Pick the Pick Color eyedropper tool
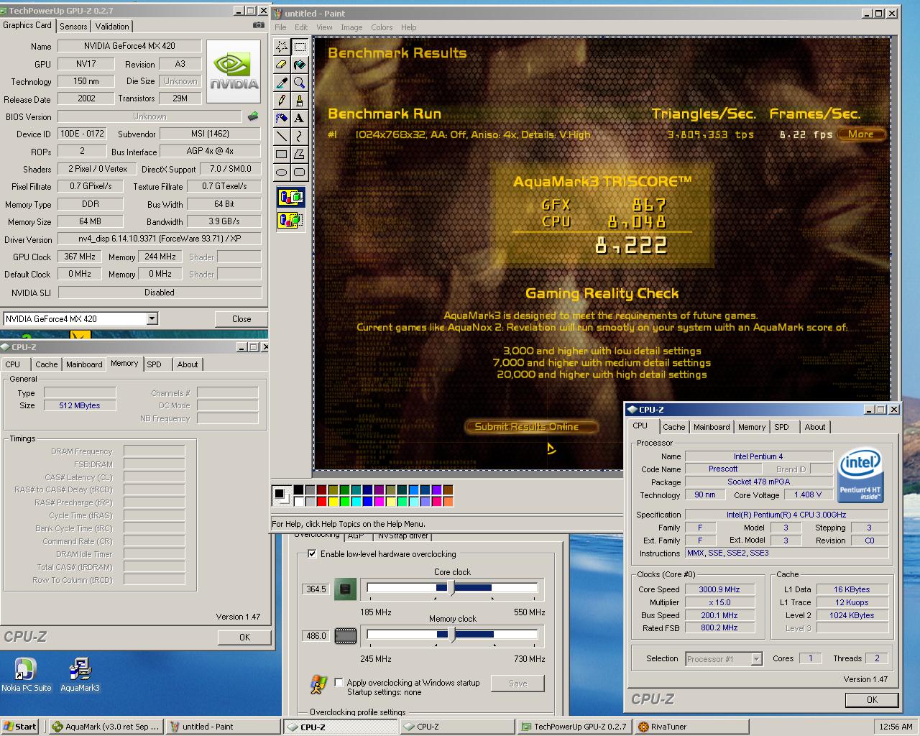Screen dimensions: 920x736 click(282, 83)
